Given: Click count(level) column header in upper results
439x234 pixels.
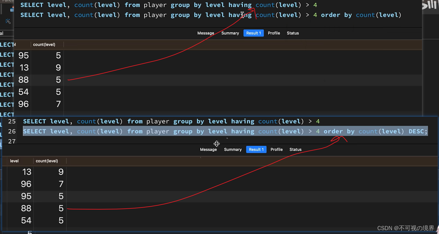Looking at the screenshot, I should pos(44,45).
